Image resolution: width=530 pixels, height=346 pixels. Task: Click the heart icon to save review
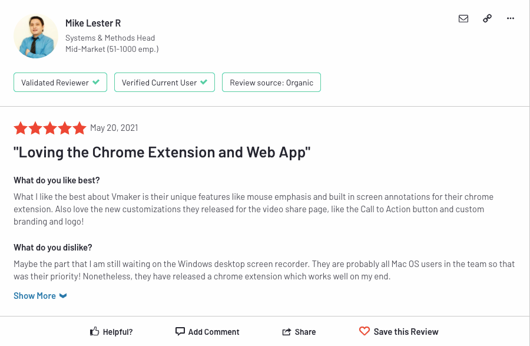365,331
